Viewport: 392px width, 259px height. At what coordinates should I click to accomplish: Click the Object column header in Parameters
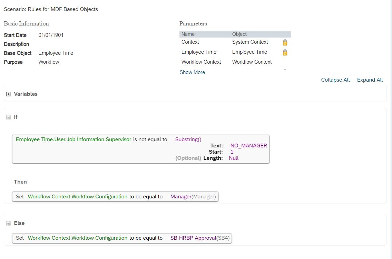239,34
